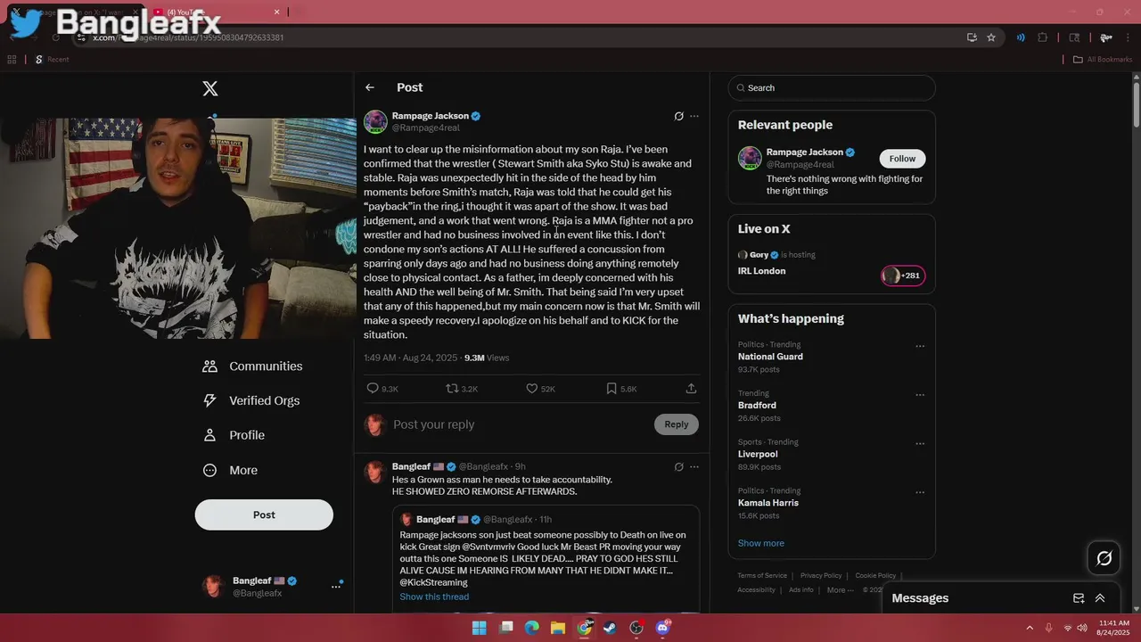The image size is (1141, 642).
Task: Click Show more under What's happening
Action: [x=761, y=543]
